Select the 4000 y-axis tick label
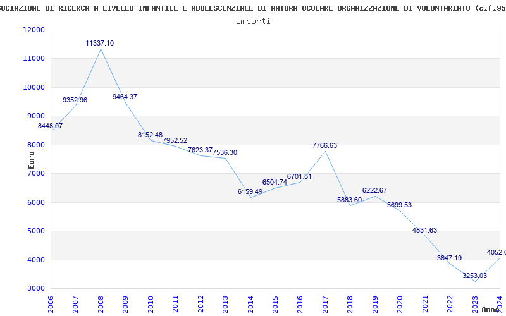 35,260
